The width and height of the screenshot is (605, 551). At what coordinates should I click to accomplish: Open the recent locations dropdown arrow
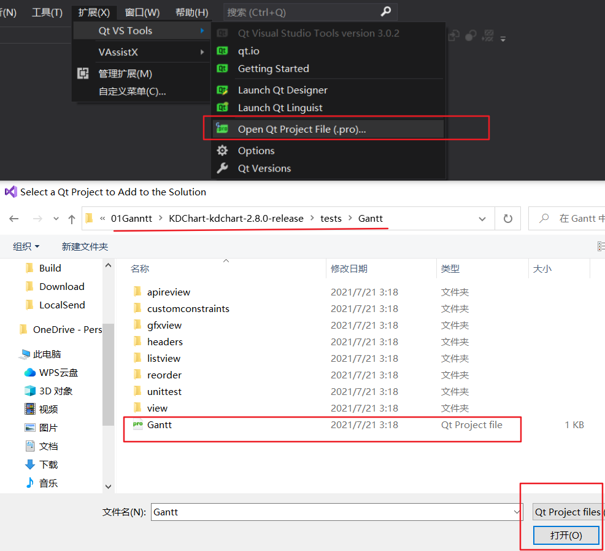tap(56, 219)
